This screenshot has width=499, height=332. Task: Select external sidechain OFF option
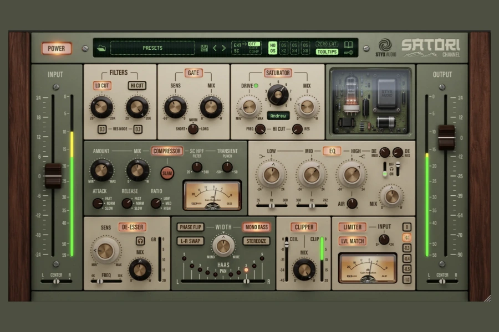pos(254,44)
